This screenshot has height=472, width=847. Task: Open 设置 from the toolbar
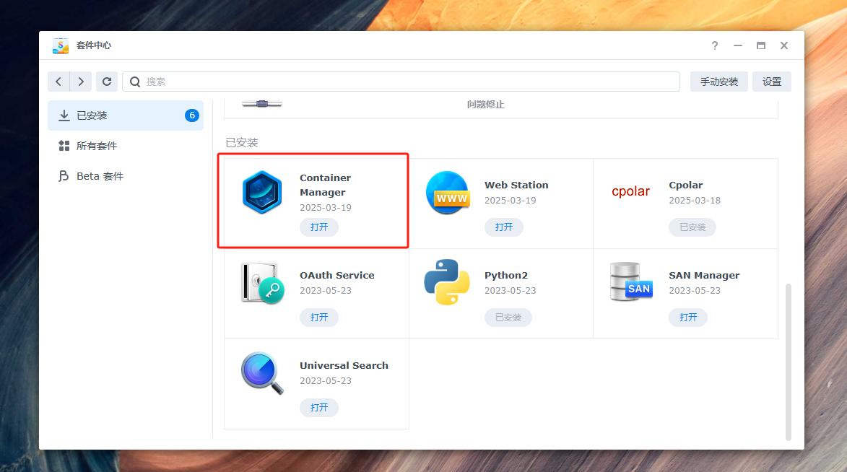(x=771, y=82)
